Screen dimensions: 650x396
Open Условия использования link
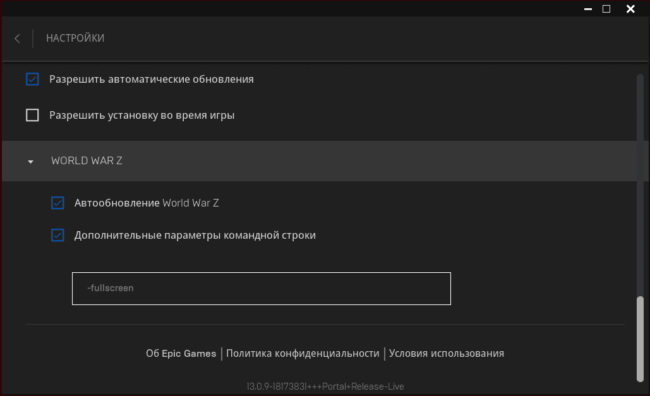447,353
